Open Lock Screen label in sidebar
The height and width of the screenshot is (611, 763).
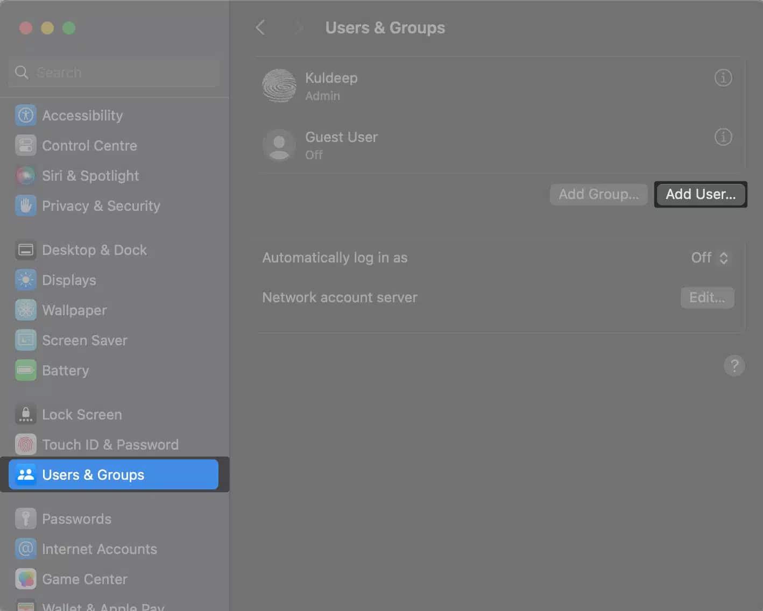(x=82, y=415)
